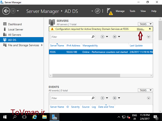Open Task View on the taskbar
This screenshot has height=121, width=162.
24,117
